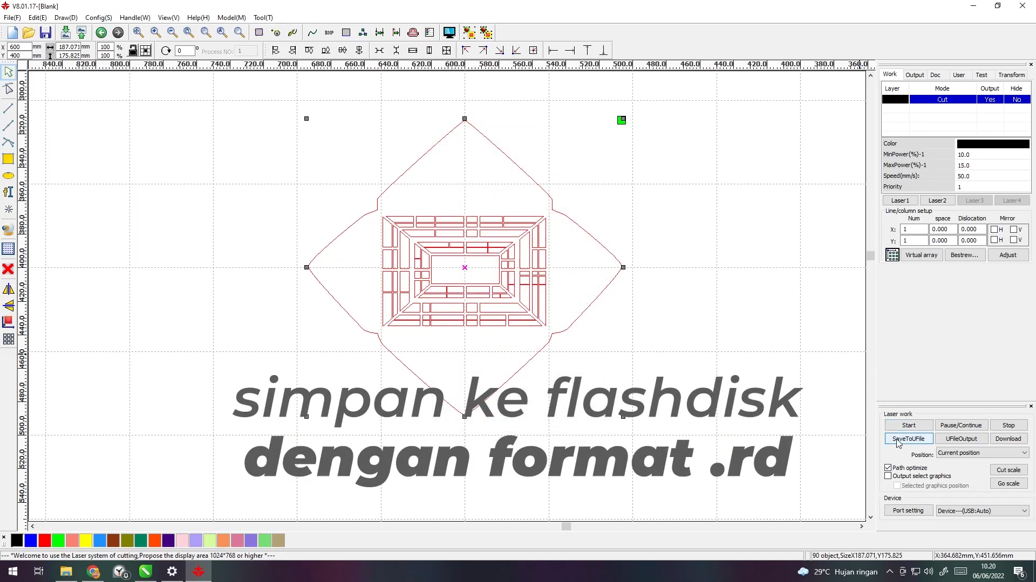Screen dimensions: 1036x582
Task: Switch to the Transform tab
Action: pyautogui.click(x=1011, y=75)
